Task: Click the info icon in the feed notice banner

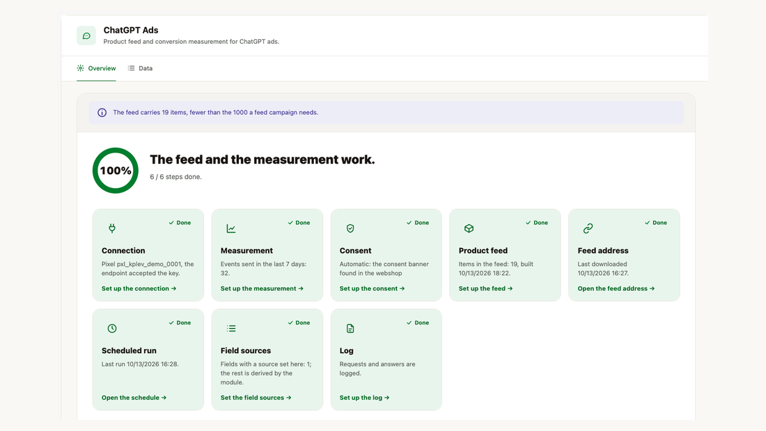Action: point(102,112)
